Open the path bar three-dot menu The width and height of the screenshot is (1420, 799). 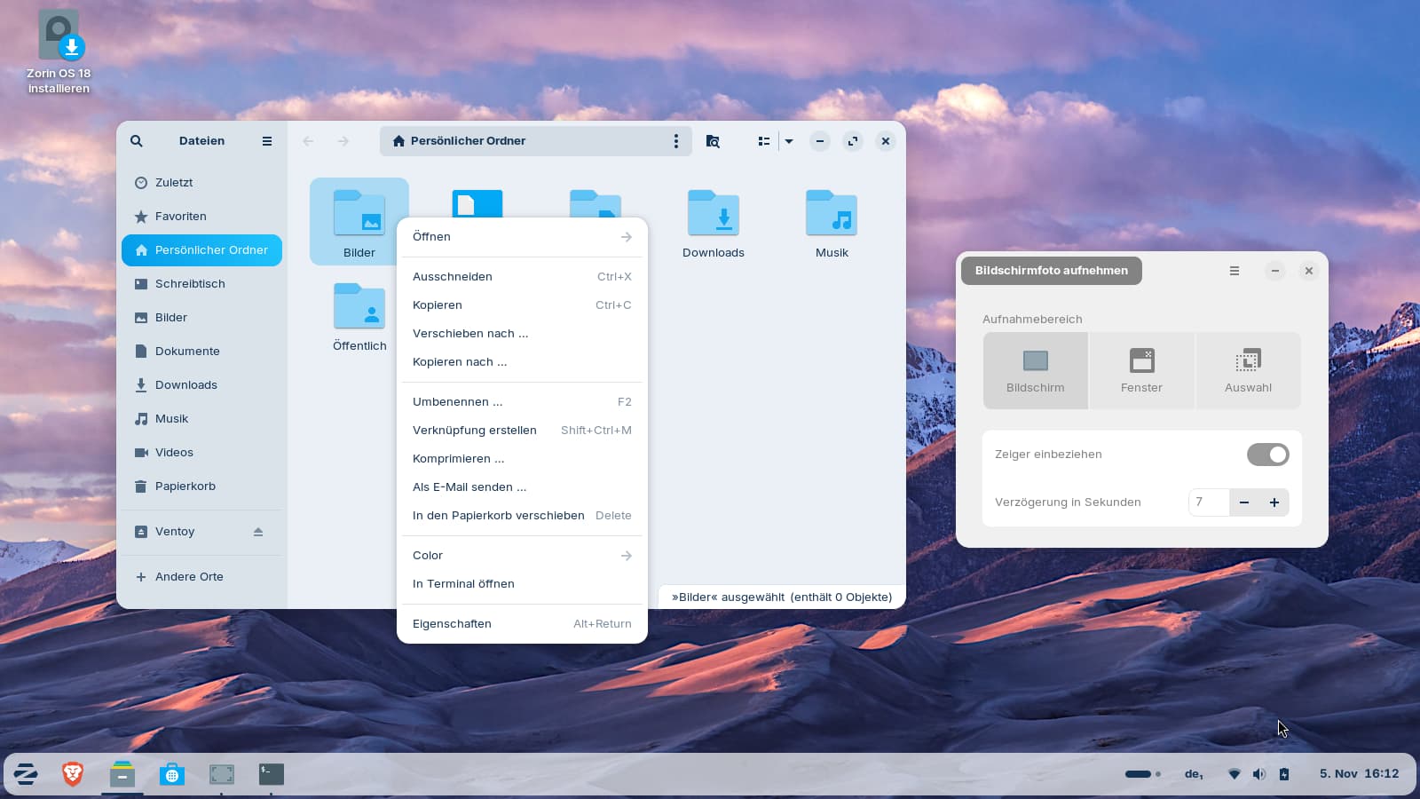point(675,141)
